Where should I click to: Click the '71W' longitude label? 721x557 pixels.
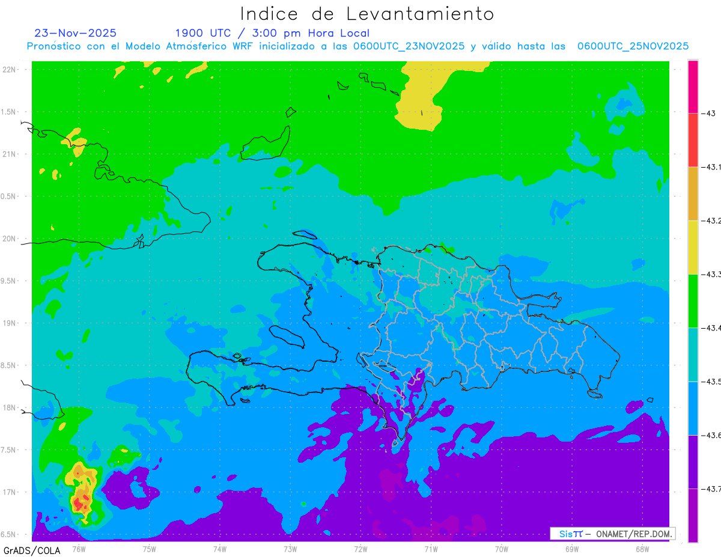[x=431, y=549]
